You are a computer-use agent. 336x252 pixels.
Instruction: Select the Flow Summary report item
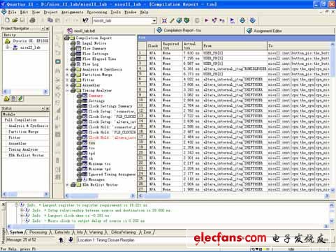pyautogui.click(x=94, y=48)
